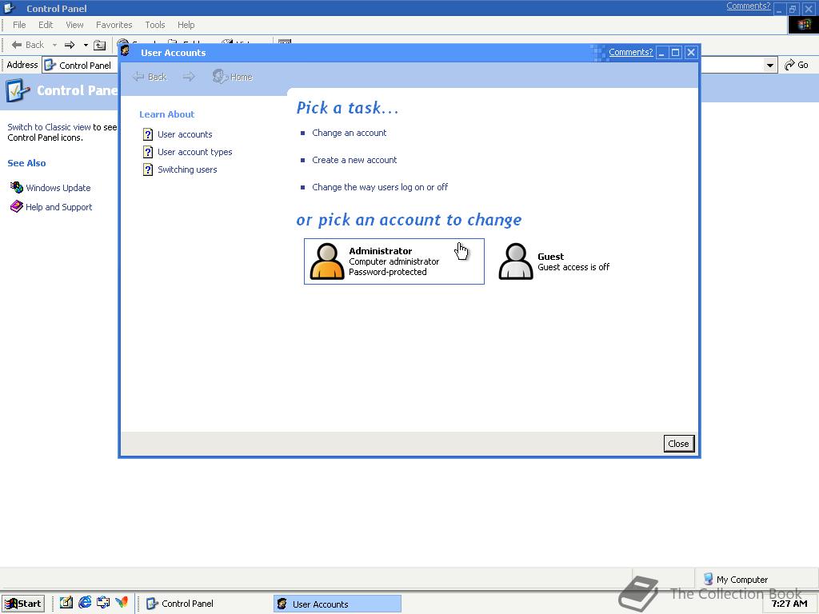Click Switch to Classic view link

point(49,127)
